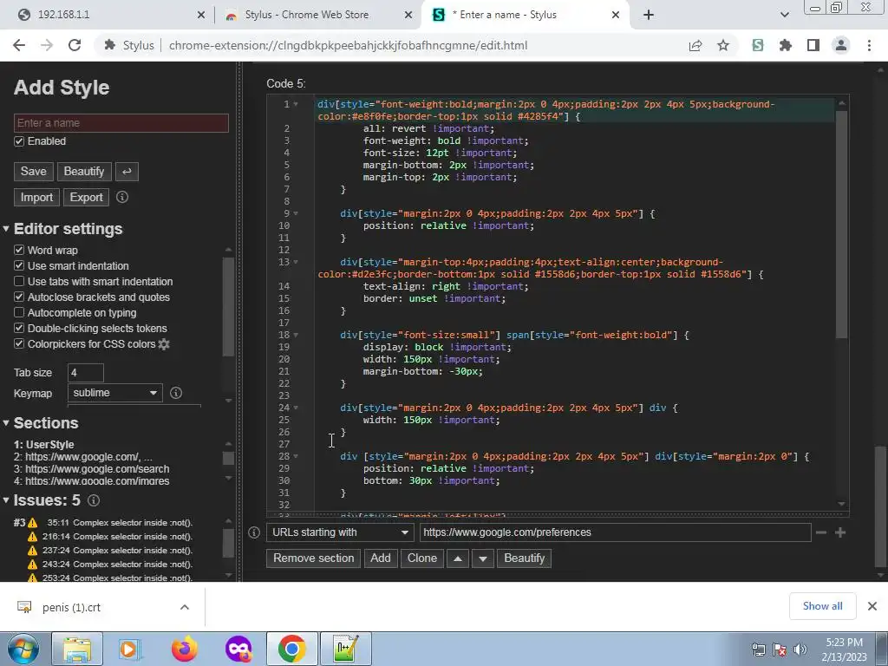Screen dimensions: 888x666
Task: Open Chrome's three-dot menu
Action: [869, 45]
